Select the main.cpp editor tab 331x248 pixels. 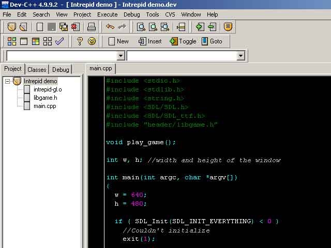pyautogui.click(x=100, y=68)
